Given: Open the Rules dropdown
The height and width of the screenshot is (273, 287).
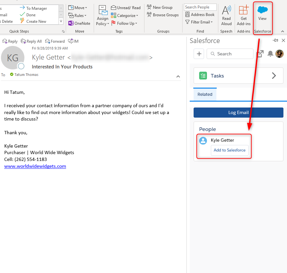Looking at the screenshot, I should click(77, 15).
